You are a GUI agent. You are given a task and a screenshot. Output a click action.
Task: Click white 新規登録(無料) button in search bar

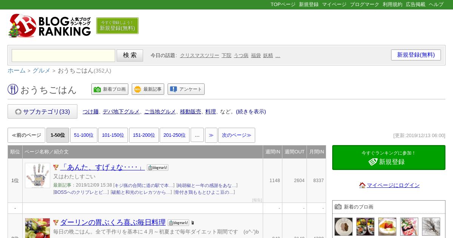[416, 55]
